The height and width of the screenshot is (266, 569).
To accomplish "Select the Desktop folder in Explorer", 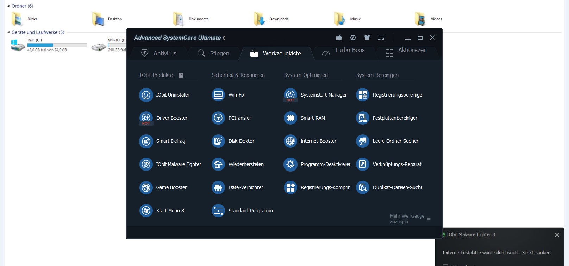I will coord(107,19).
